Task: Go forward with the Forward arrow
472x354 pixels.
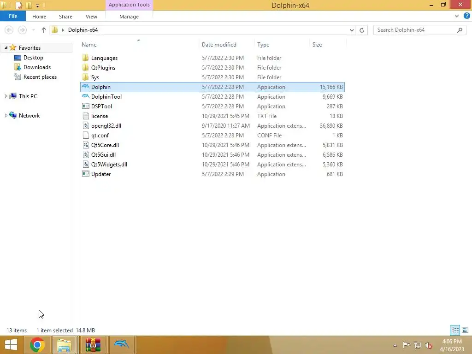Action: pos(22,30)
